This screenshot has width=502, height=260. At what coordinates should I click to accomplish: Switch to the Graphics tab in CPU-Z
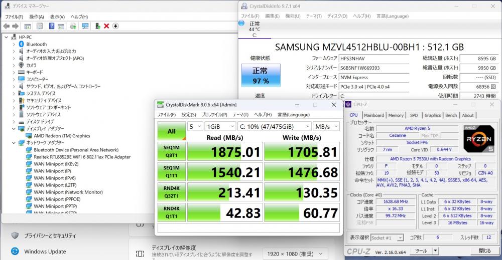433,115
